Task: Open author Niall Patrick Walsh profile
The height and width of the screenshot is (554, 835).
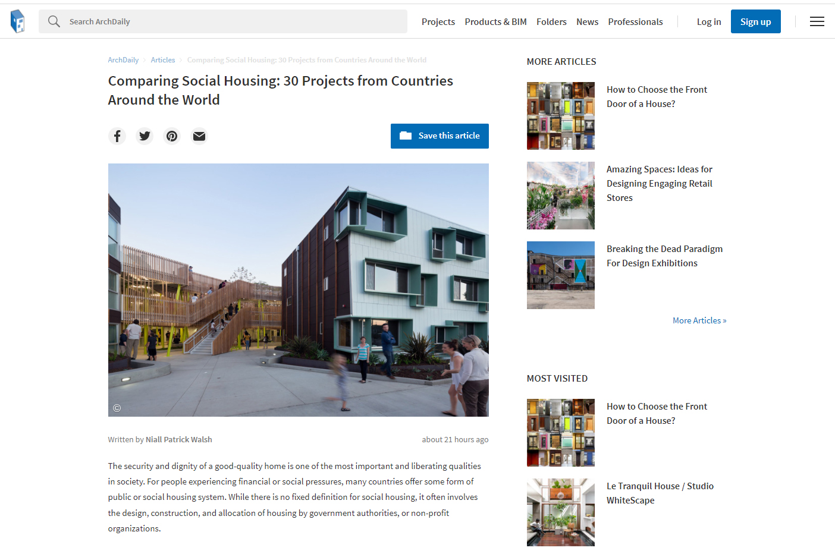Action: point(179,440)
